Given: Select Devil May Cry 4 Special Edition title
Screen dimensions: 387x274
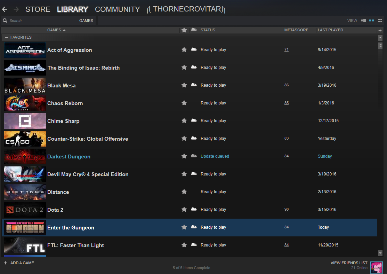Looking at the screenshot, I should click(x=88, y=174).
